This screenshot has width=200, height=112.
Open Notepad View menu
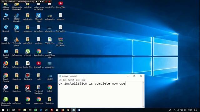(78, 80)
